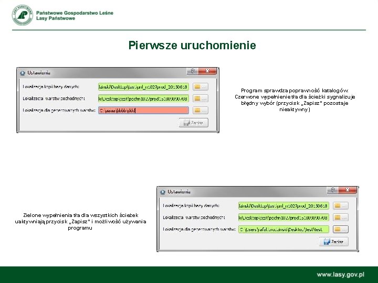
Task: Browse folder for derived layers in upper Ustawienia dialog
Action: [201, 99]
